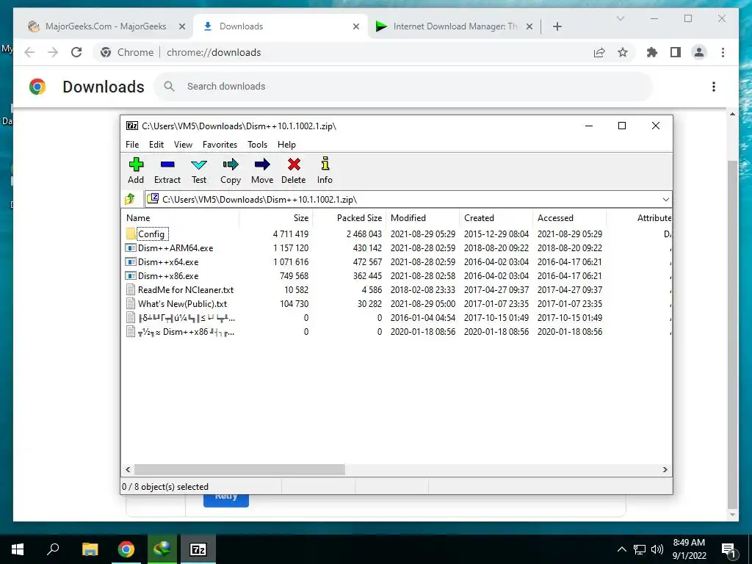752x564 pixels.
Task: Click the Extract toolbar icon
Action: pyautogui.click(x=167, y=165)
